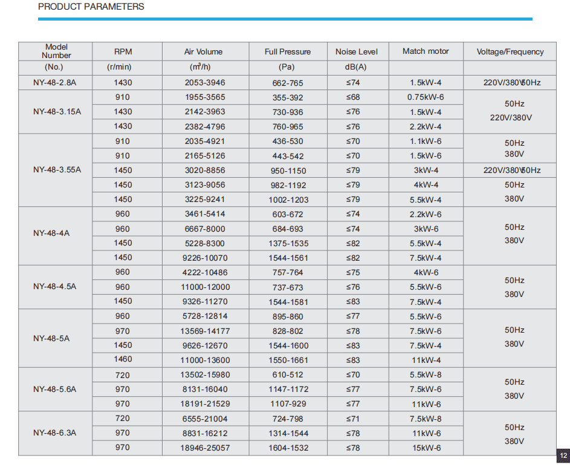Screen dimensions: 570x470
Task: Select the Full Pressure header cell
Action: pos(288,51)
